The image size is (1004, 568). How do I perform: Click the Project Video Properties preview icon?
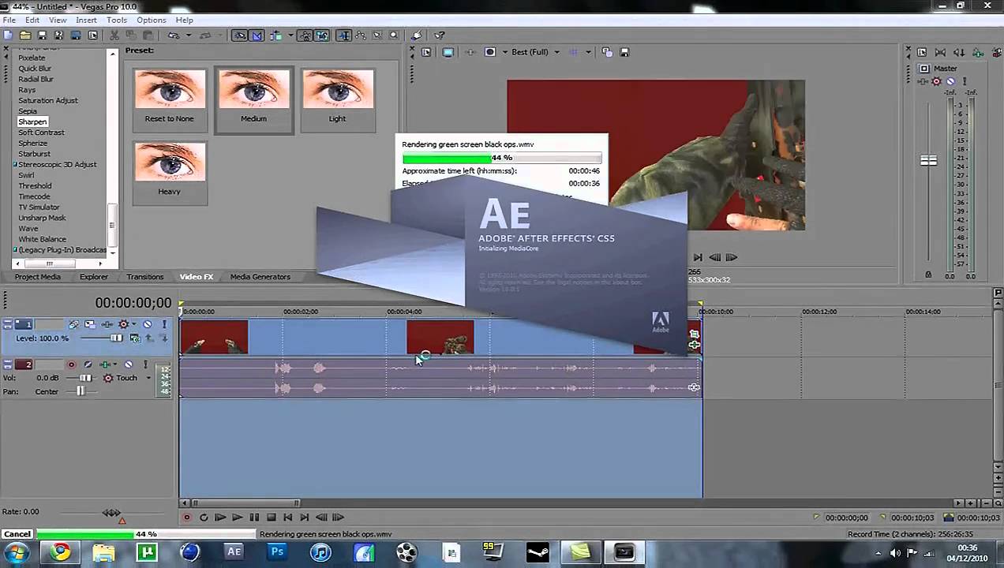pos(426,52)
